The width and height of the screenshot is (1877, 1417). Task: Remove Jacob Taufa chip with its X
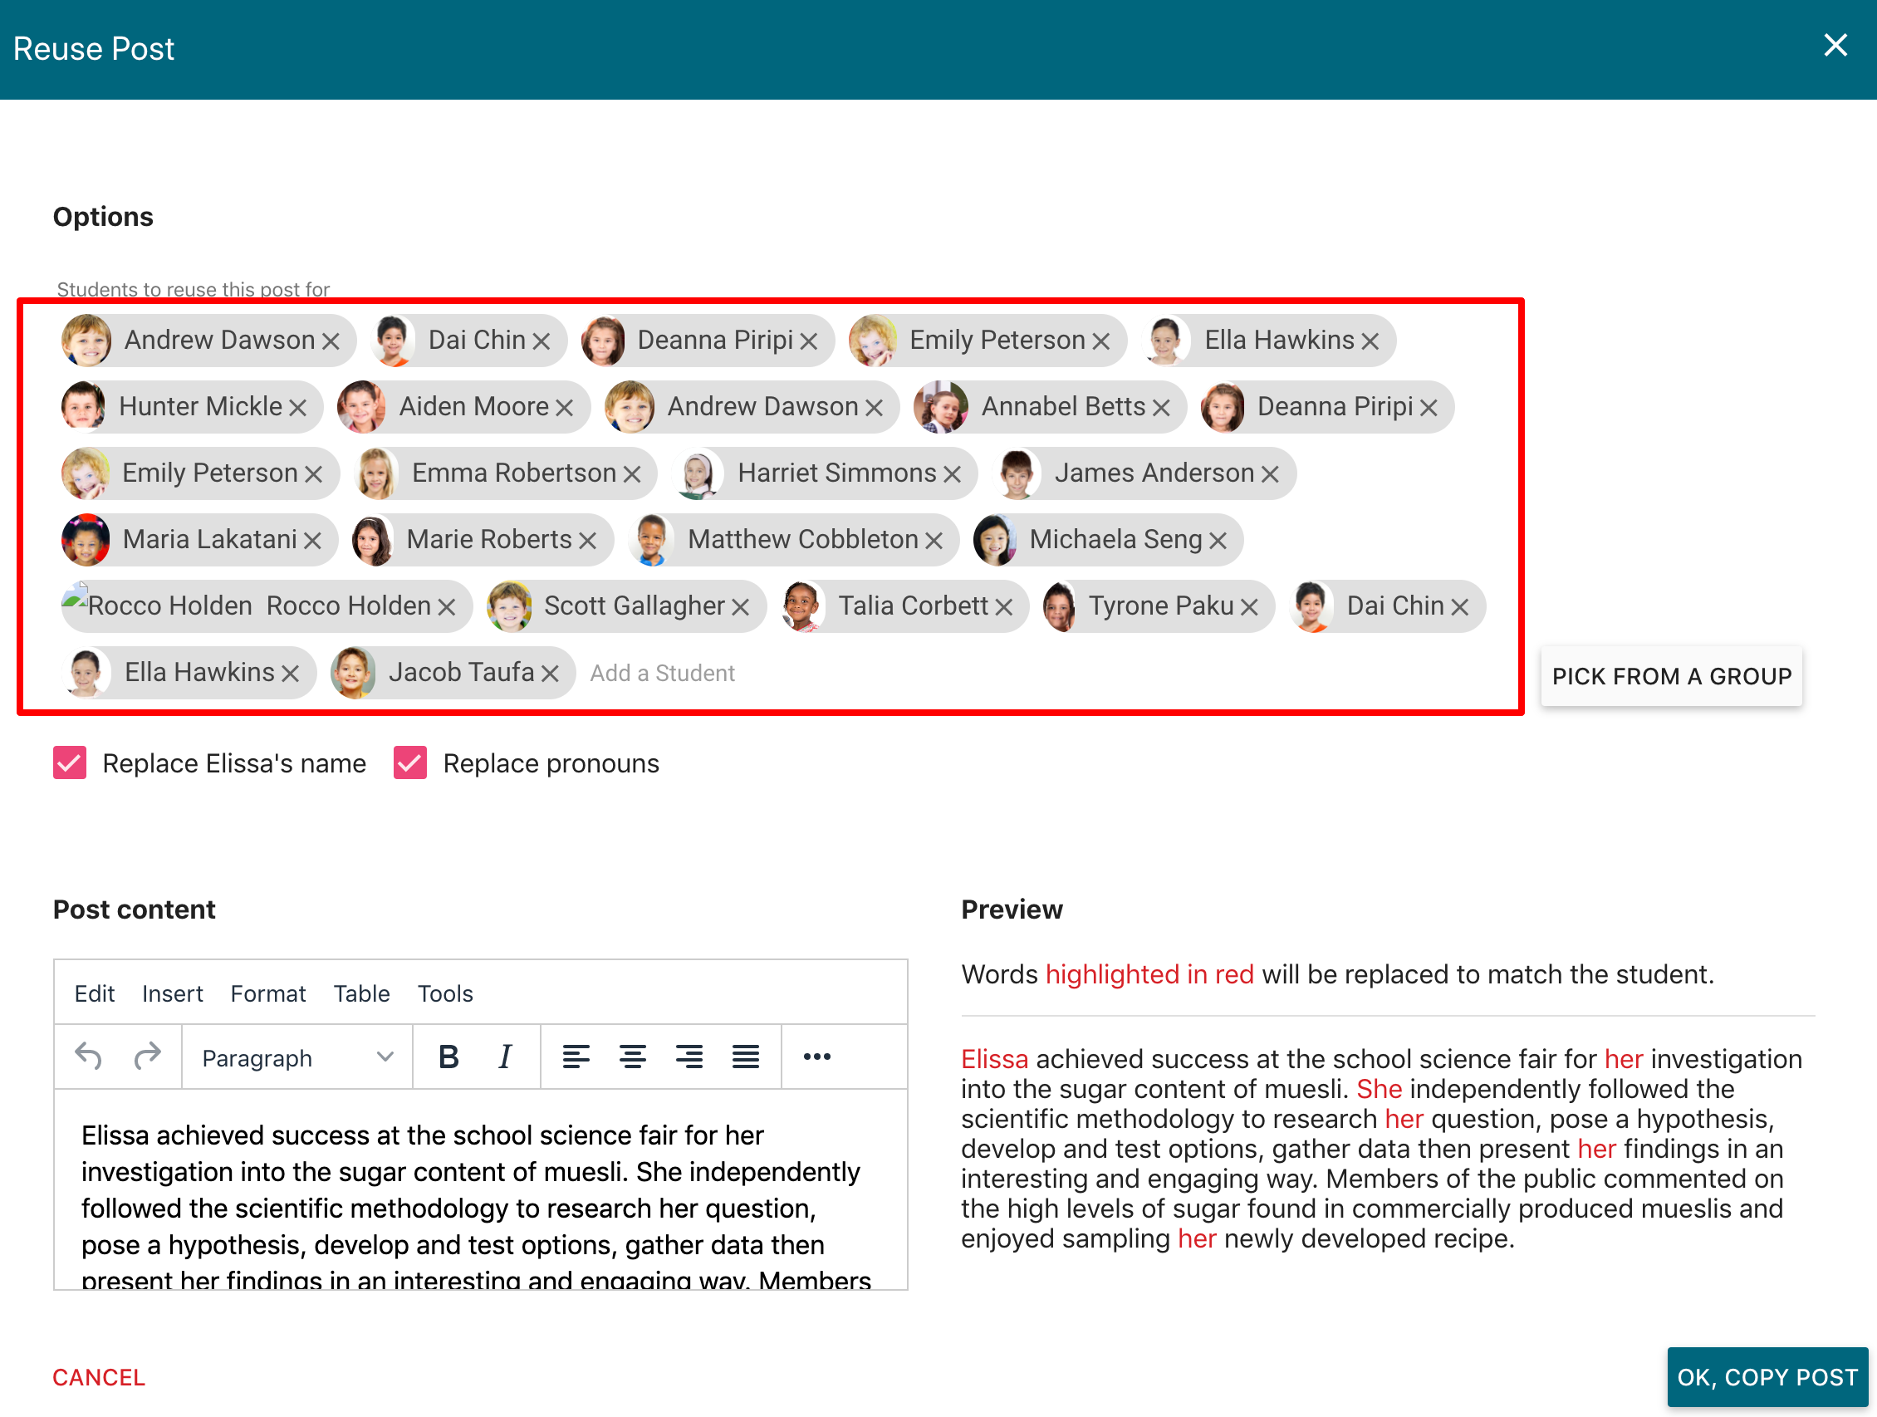pyautogui.click(x=550, y=674)
